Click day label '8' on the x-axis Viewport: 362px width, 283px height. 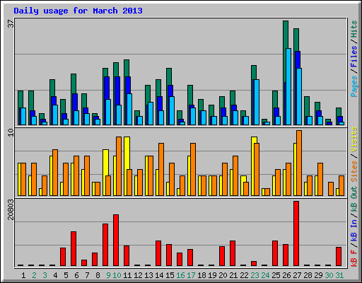98,275
